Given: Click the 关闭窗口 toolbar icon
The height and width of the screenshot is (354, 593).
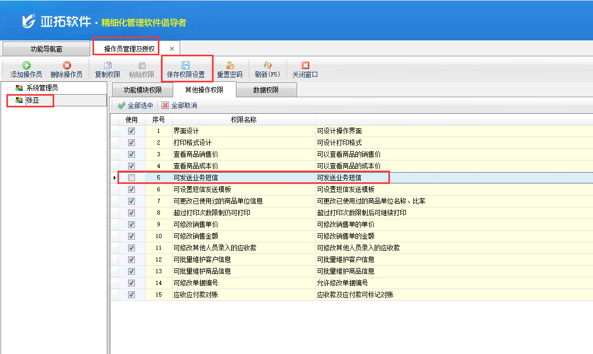Looking at the screenshot, I should pyautogui.click(x=305, y=65).
